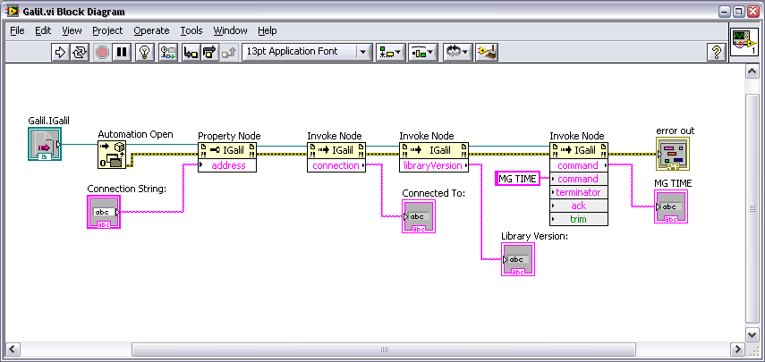Click IGalil header of command Invoke Node

[x=579, y=150]
